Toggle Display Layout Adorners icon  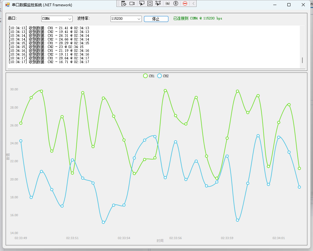150,3
